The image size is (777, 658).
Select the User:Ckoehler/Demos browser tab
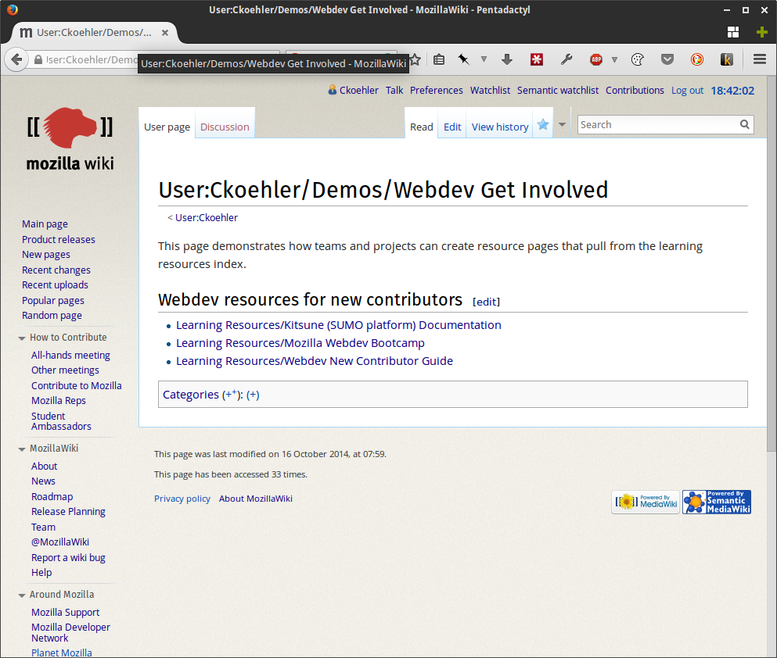[x=94, y=33]
